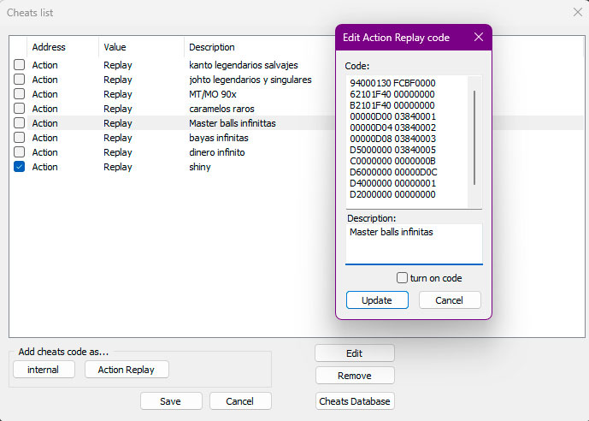Check the 'MT/MO 90x' cheat checkbox

pos(19,94)
